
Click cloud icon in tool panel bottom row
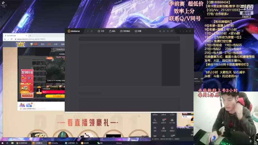(164, 136)
